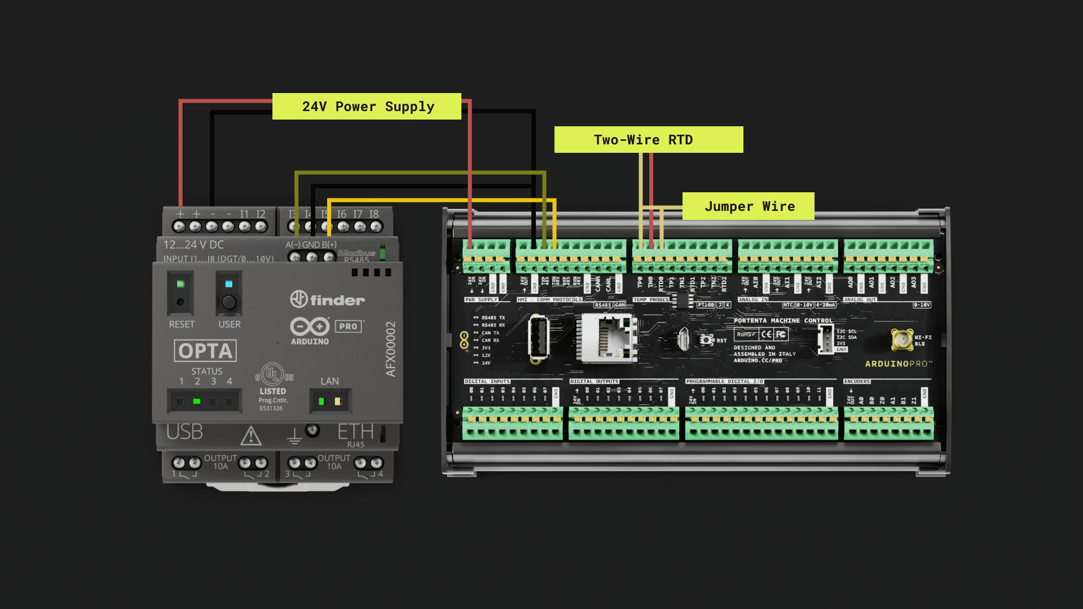Click the PT100 label
This screenshot has width=1083, height=609.
coord(706,305)
